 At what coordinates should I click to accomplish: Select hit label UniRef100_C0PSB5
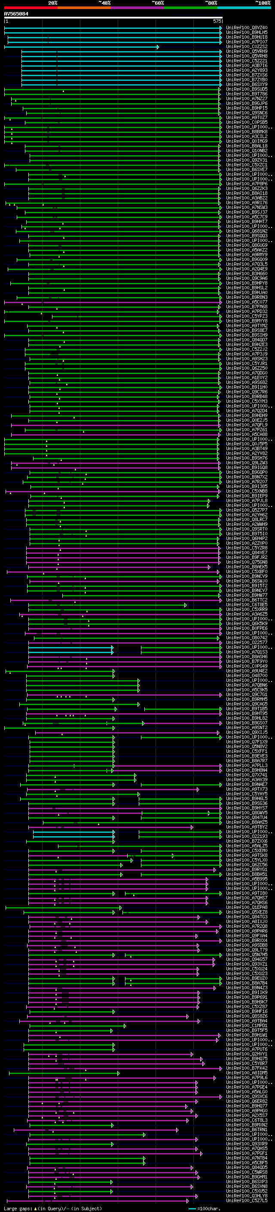coord(247,123)
